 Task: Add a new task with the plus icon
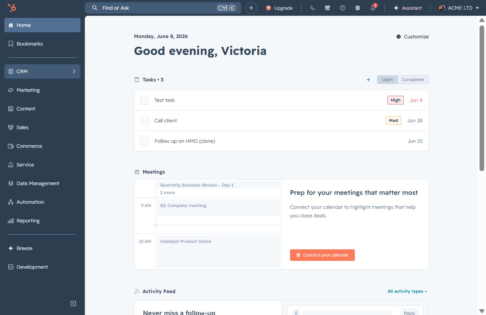pyautogui.click(x=368, y=80)
